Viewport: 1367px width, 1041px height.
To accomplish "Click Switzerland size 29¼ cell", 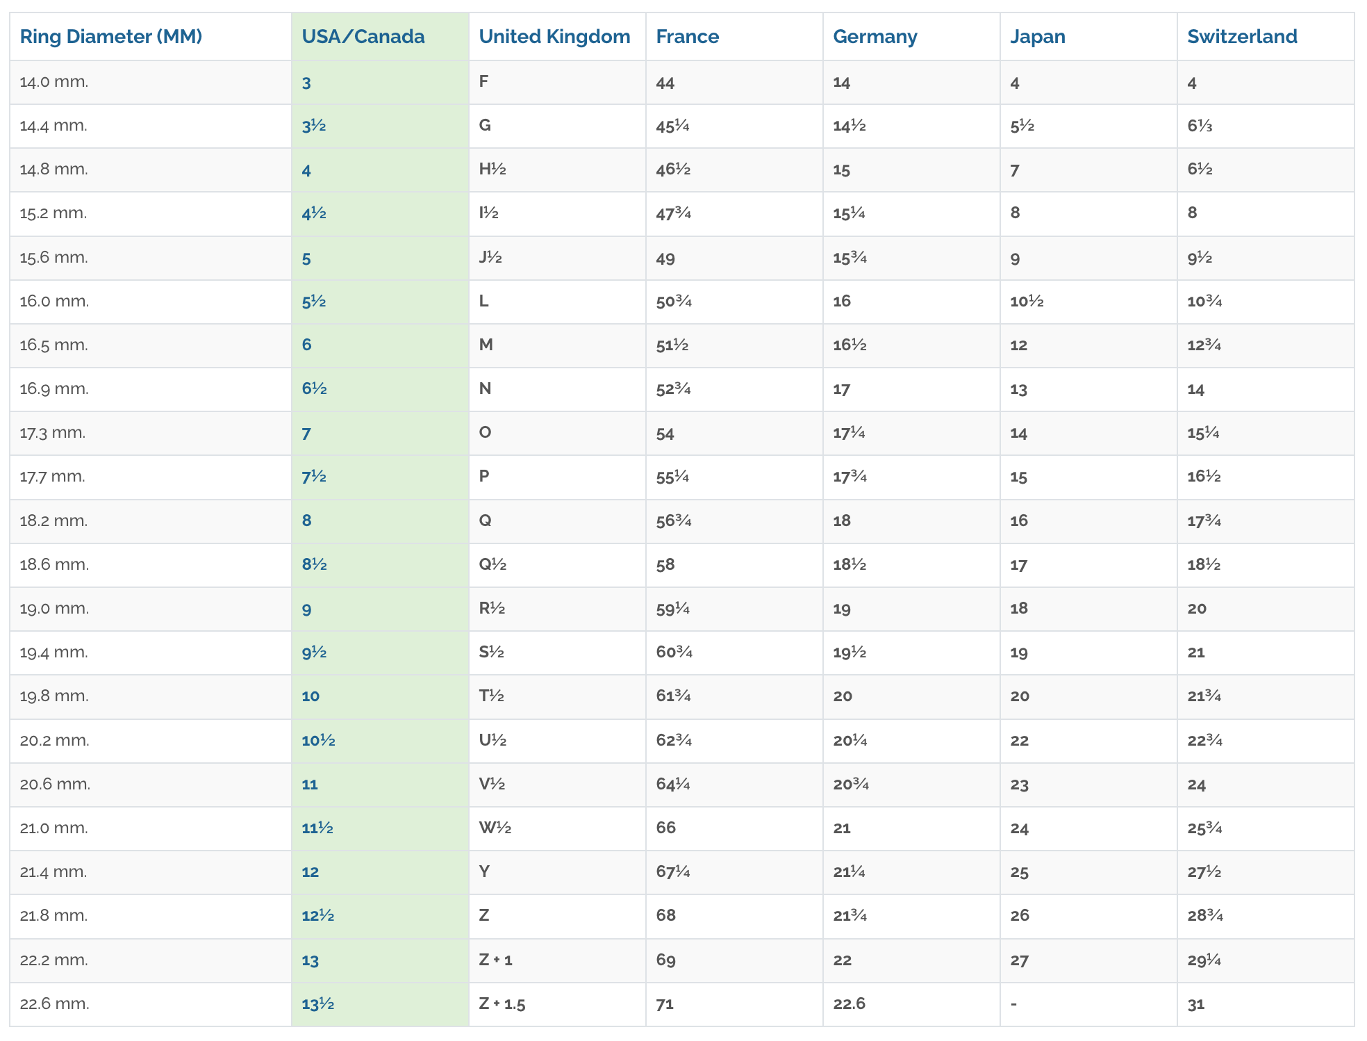I will (1266, 960).
